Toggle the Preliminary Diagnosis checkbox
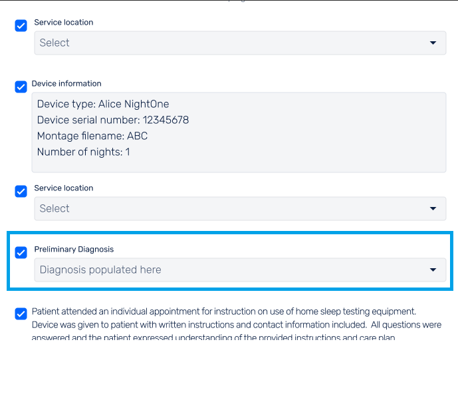 click(21, 252)
